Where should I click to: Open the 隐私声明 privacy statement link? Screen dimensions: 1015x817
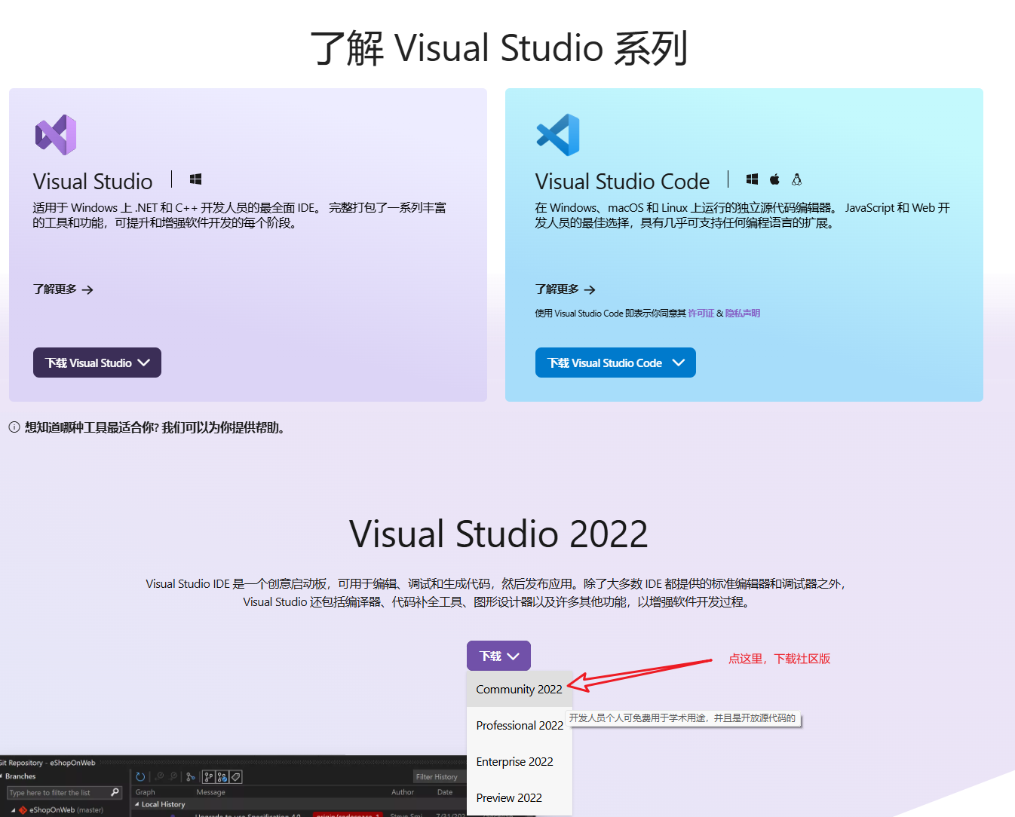(x=743, y=314)
